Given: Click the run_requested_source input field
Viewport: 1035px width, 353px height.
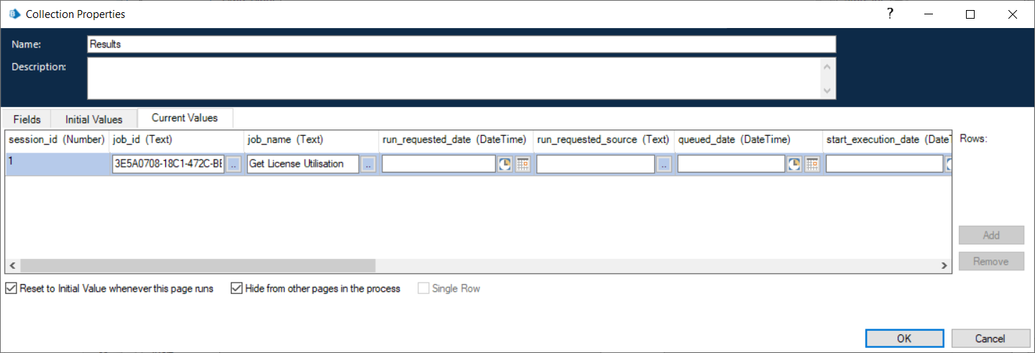Looking at the screenshot, I should coord(596,164).
